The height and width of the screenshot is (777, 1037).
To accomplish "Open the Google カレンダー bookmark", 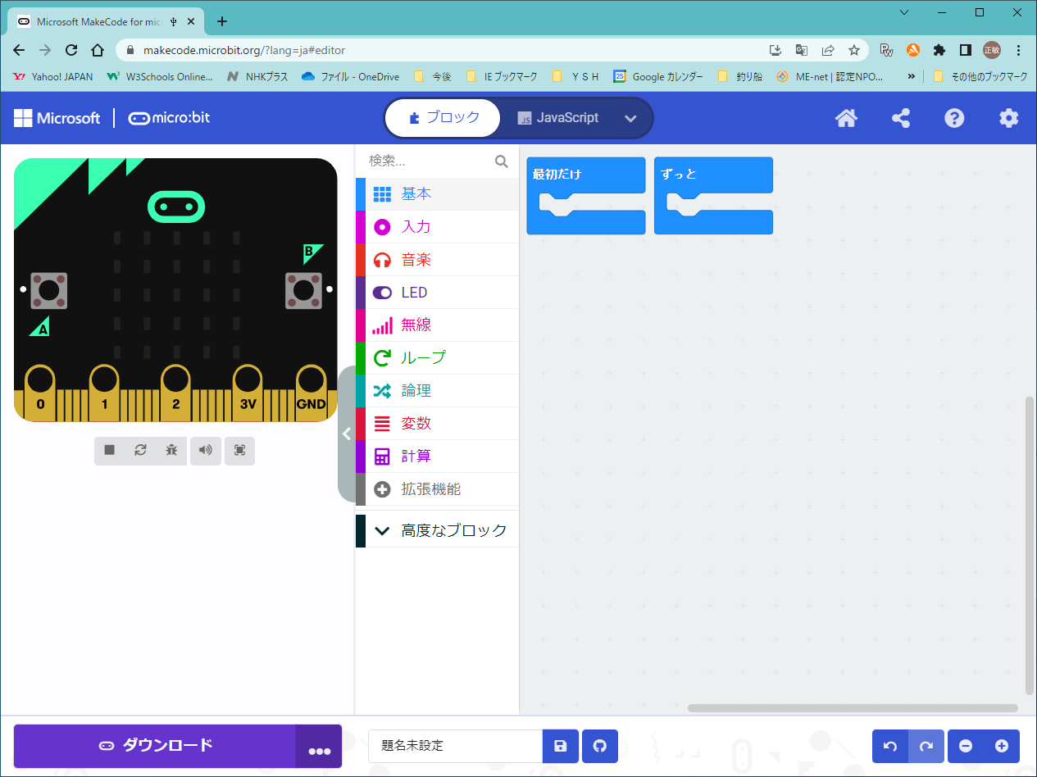I will point(658,76).
